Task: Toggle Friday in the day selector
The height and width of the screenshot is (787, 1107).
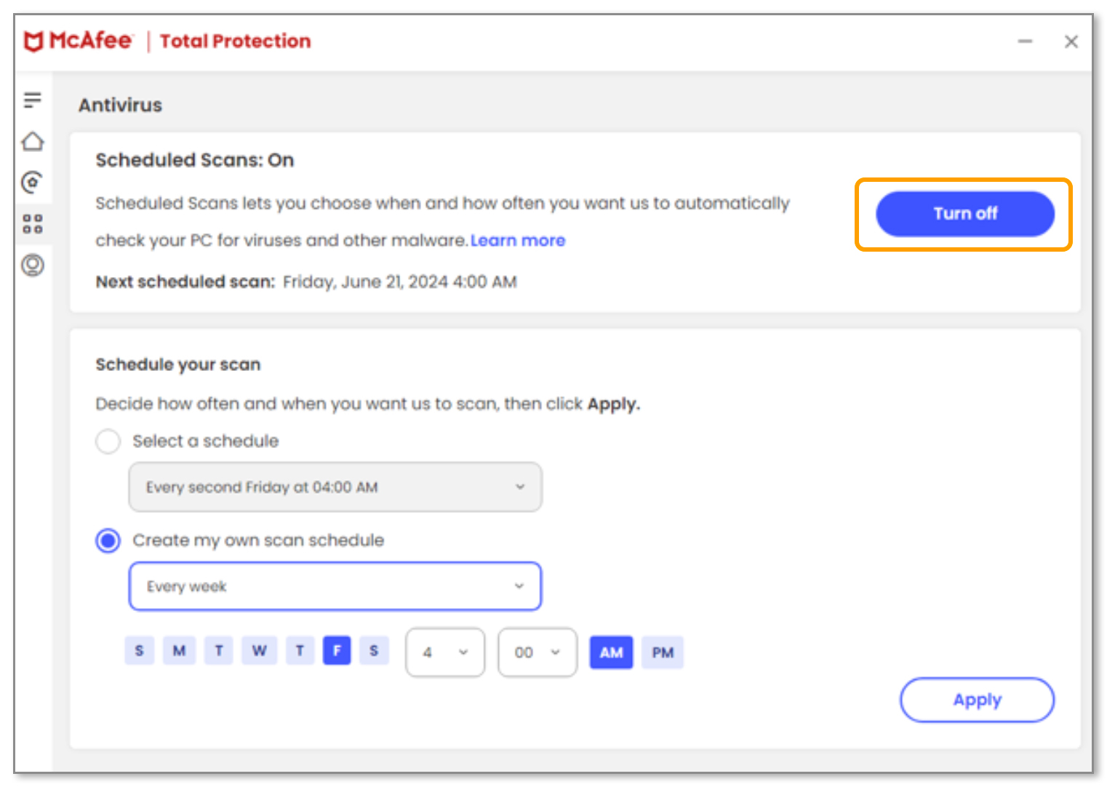Action: pos(337,650)
